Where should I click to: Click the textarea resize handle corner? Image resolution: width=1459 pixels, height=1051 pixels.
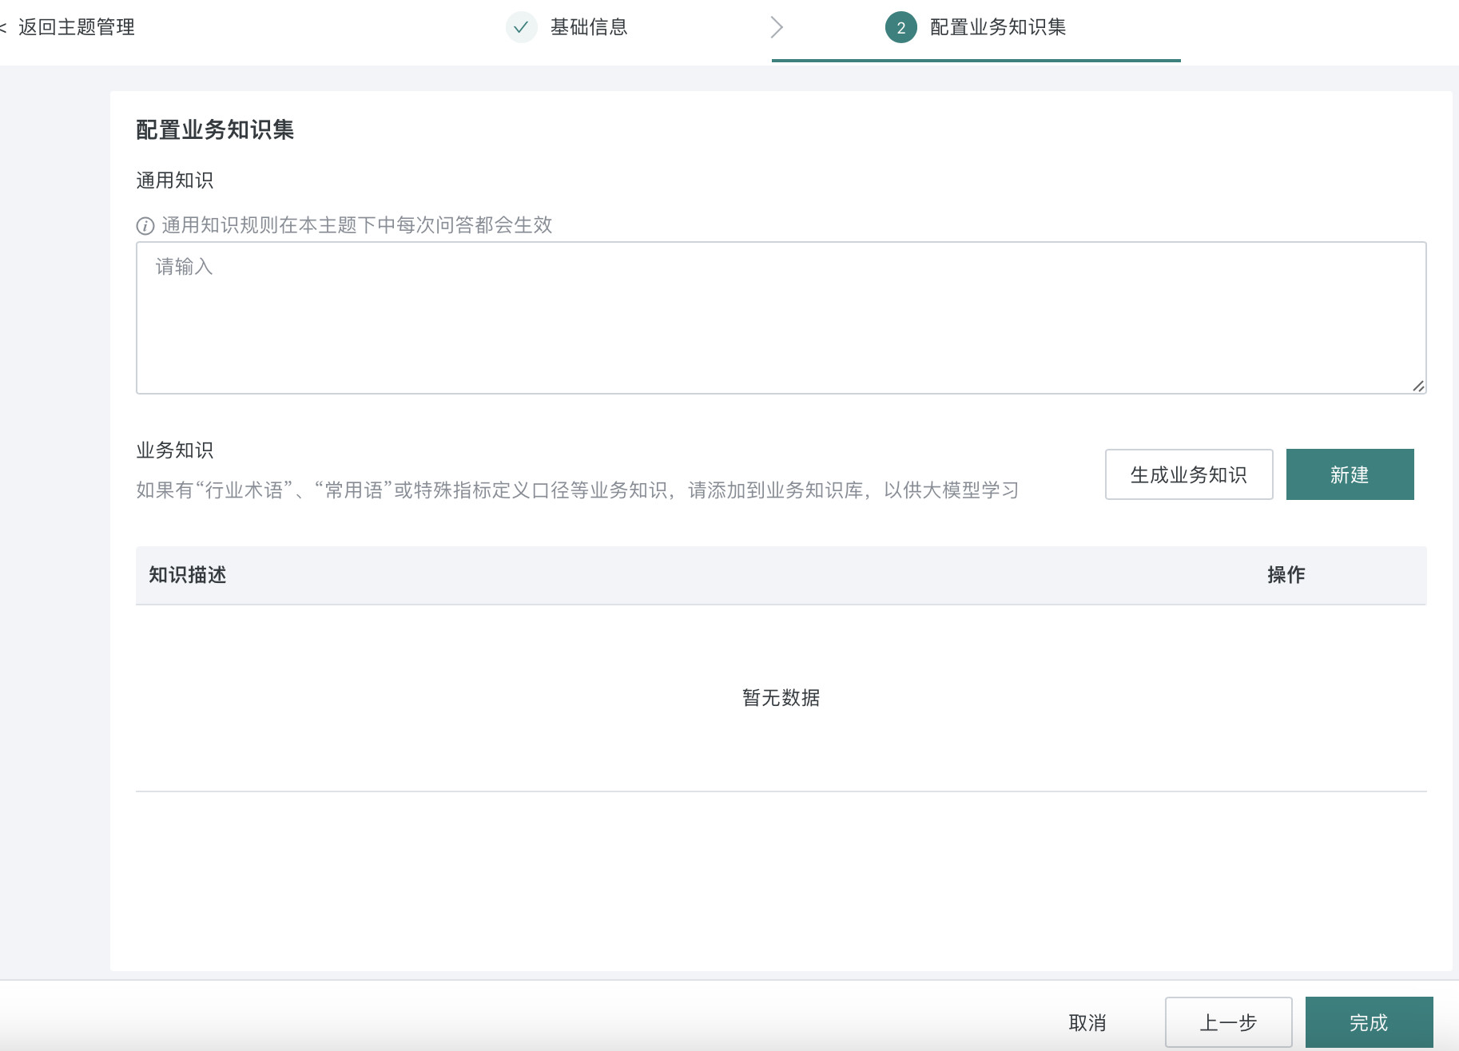[1418, 387]
